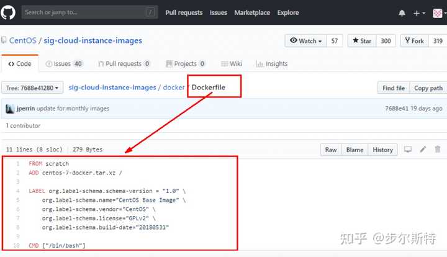
Task: Click Copy path button
Action: pyautogui.click(x=428, y=88)
